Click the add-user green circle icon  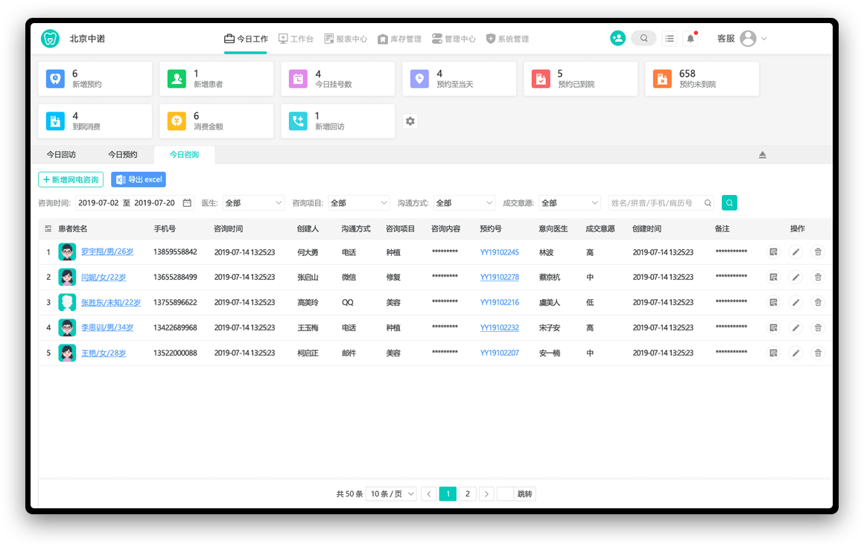pyautogui.click(x=617, y=38)
